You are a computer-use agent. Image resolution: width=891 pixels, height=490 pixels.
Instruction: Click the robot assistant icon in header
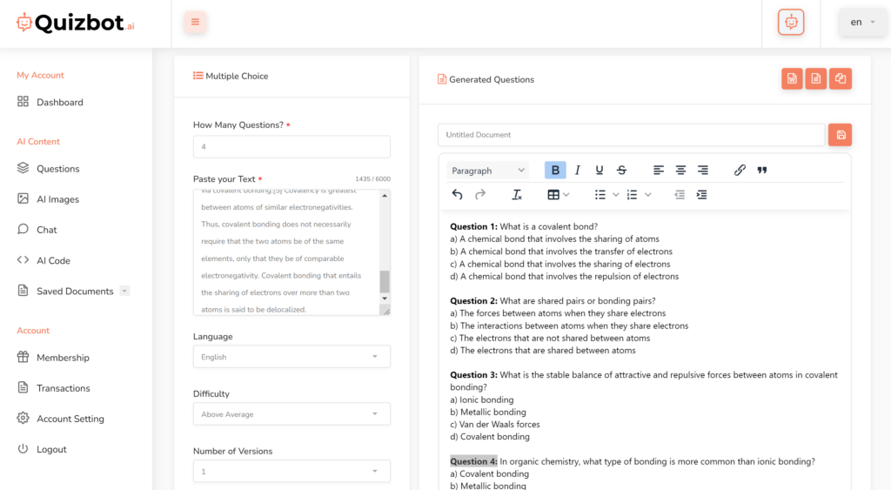790,23
